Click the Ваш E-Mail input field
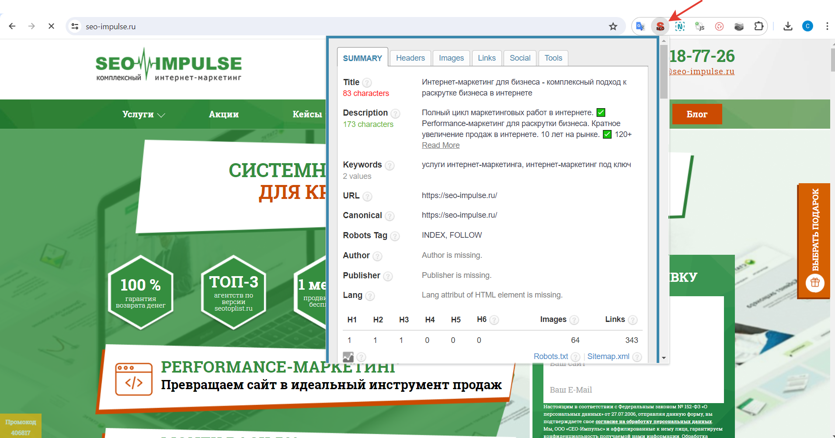Screen dimensions: 835x438 click(633, 390)
